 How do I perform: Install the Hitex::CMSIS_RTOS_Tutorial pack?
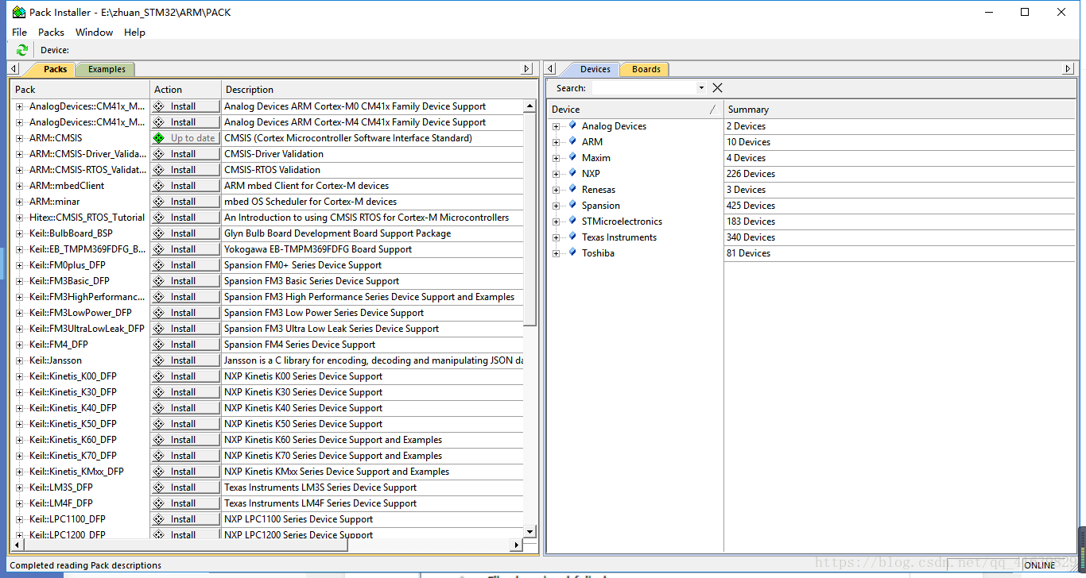tap(185, 218)
